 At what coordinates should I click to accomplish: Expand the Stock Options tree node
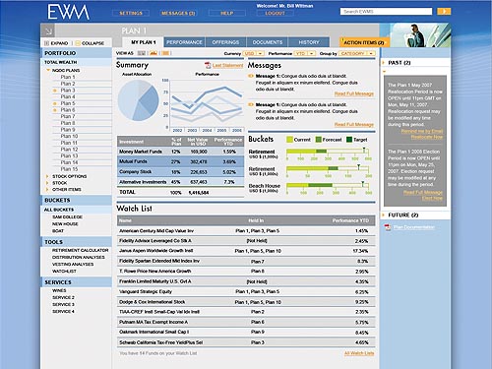(x=47, y=176)
